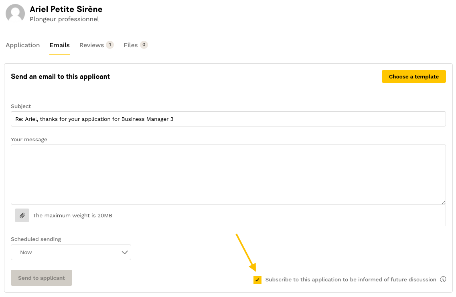Open the Scheduled sending dropdown

71,252
